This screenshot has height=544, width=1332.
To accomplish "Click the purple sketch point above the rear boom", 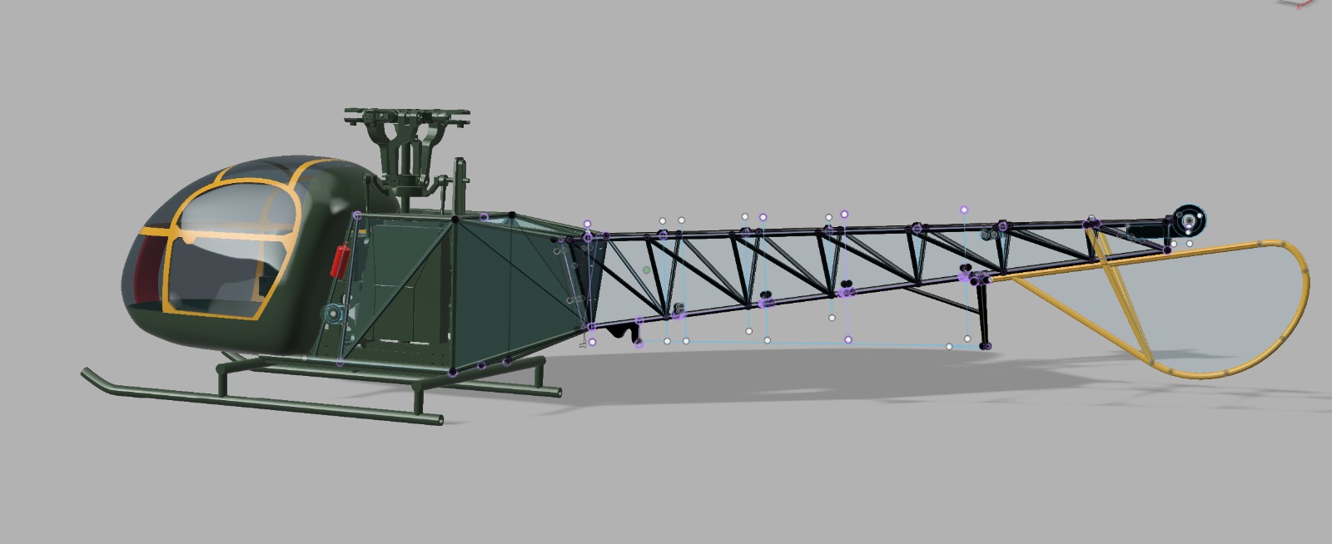I will [965, 210].
